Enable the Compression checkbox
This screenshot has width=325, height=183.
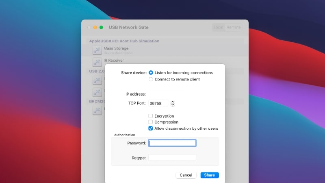[x=150, y=122]
